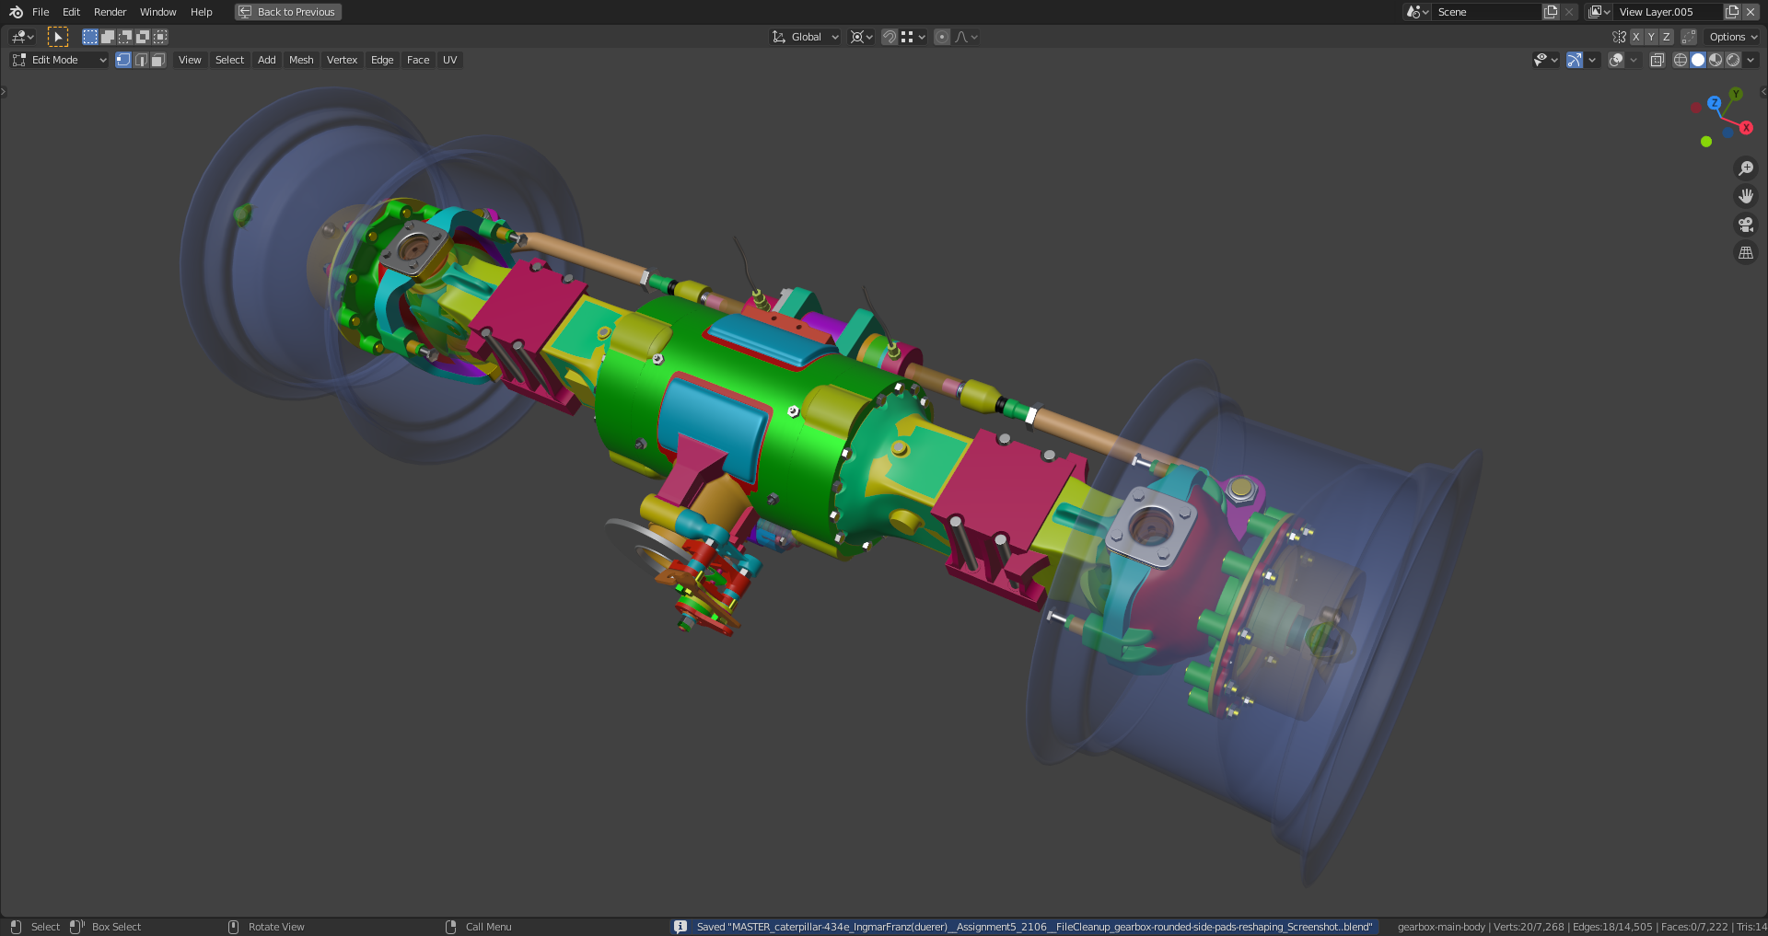Open the Help menu
Image resolution: width=1768 pixels, height=936 pixels.
[201, 12]
